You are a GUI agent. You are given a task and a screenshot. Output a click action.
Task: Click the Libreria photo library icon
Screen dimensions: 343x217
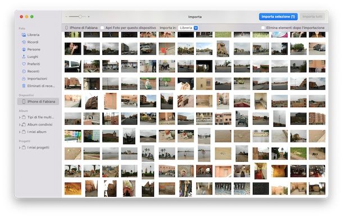(24, 35)
